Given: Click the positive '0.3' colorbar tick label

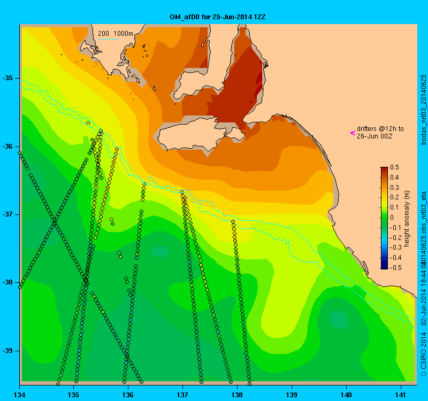Looking at the screenshot, I should pyautogui.click(x=395, y=188).
